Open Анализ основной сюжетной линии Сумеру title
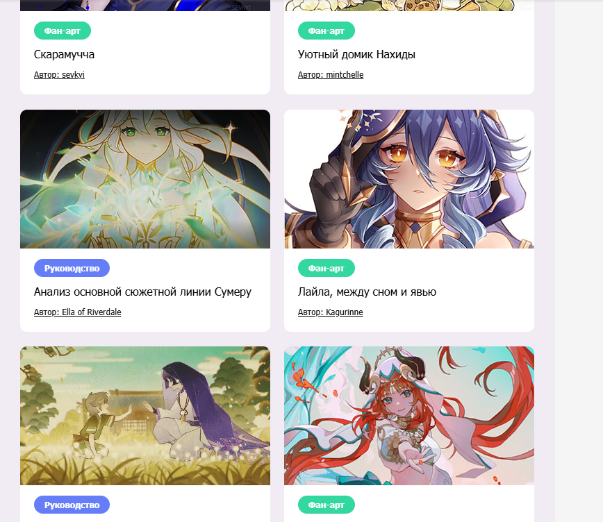 [142, 292]
